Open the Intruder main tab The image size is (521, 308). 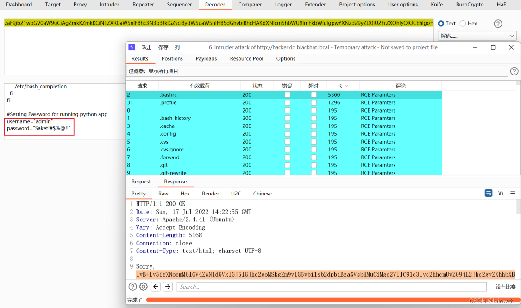click(109, 5)
